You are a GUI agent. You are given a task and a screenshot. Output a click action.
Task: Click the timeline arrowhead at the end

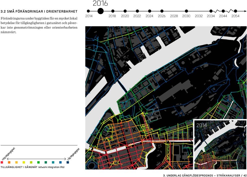point(245,11)
